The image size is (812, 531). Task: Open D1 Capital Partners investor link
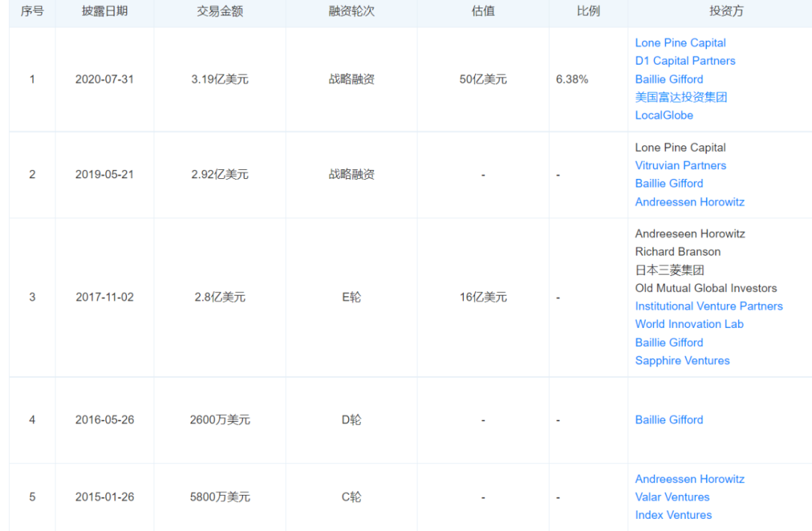tap(685, 61)
